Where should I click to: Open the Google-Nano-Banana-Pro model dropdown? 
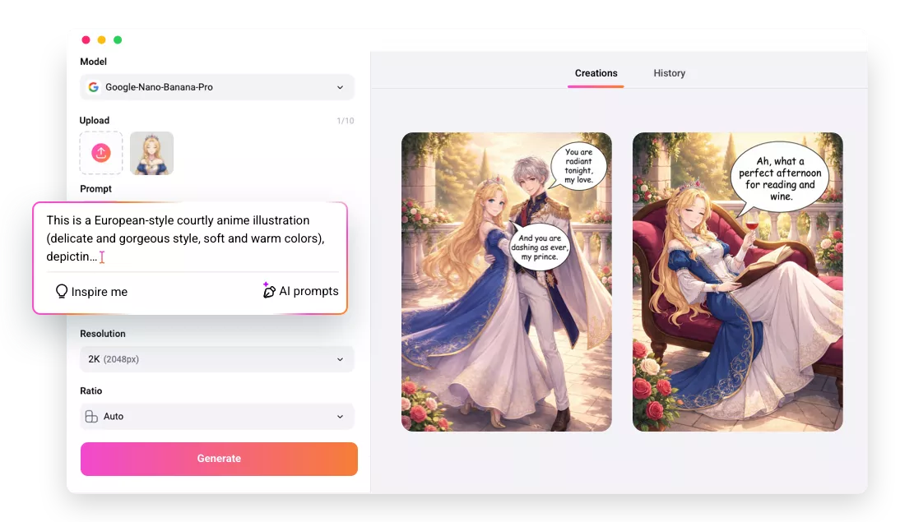[x=216, y=86]
